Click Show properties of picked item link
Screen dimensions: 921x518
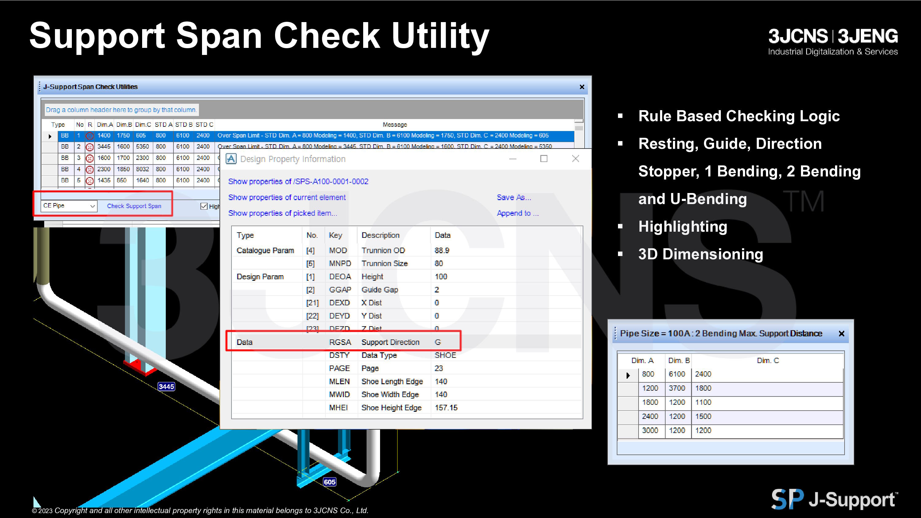pyautogui.click(x=282, y=213)
